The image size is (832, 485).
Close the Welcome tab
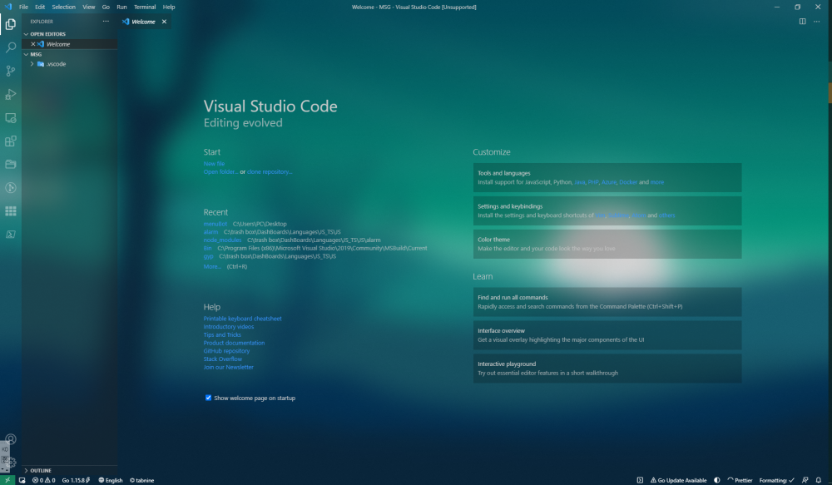164,22
